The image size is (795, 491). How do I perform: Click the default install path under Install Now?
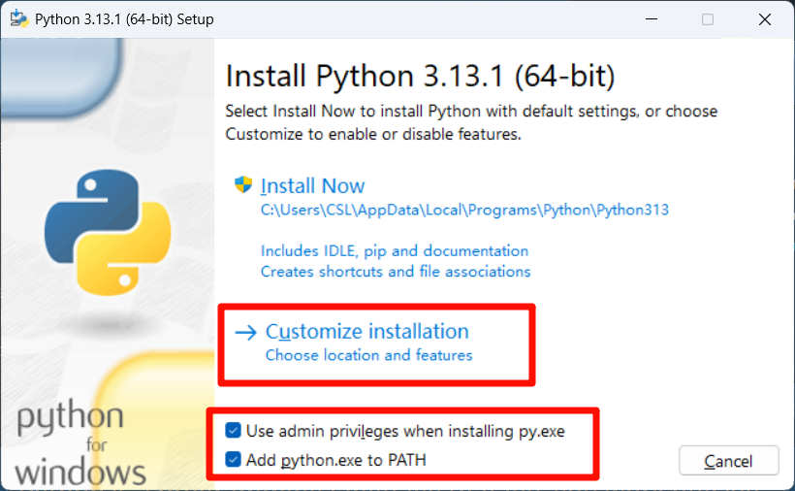coord(464,210)
